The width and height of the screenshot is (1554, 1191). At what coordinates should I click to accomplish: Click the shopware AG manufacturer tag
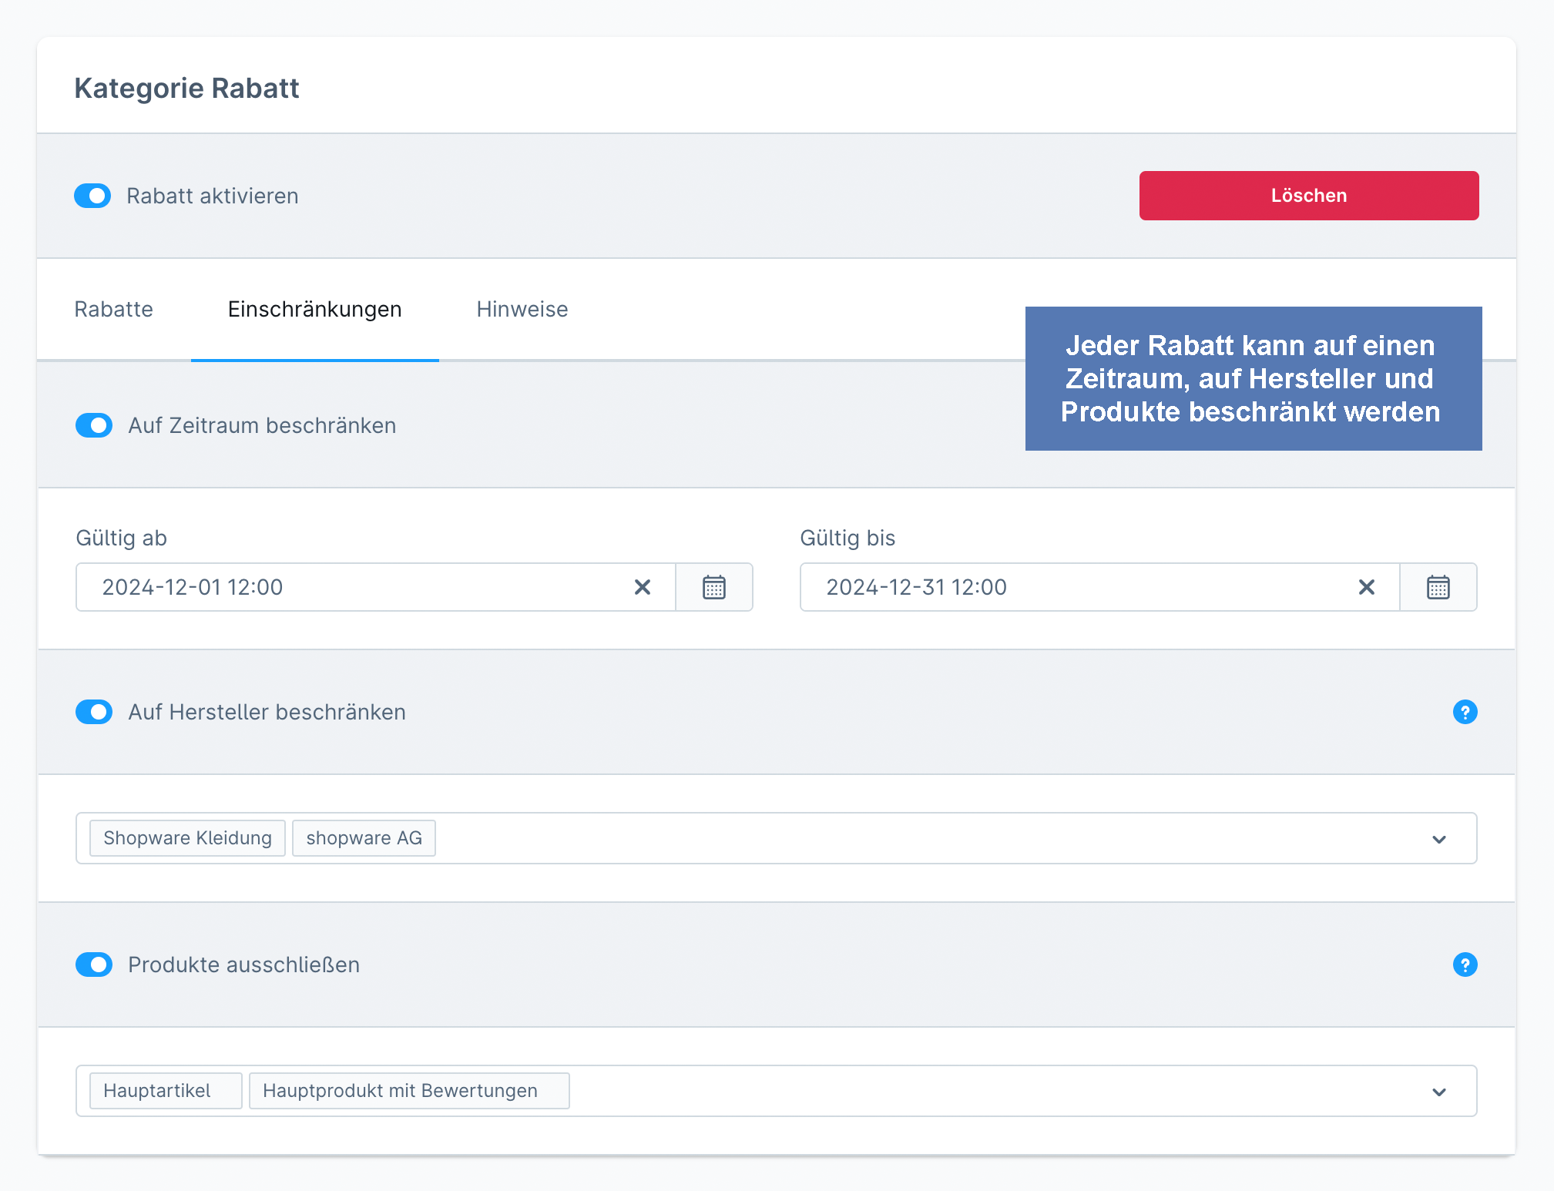coord(364,838)
